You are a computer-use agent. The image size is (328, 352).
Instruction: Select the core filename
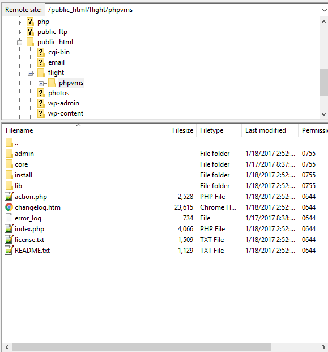(x=22, y=164)
